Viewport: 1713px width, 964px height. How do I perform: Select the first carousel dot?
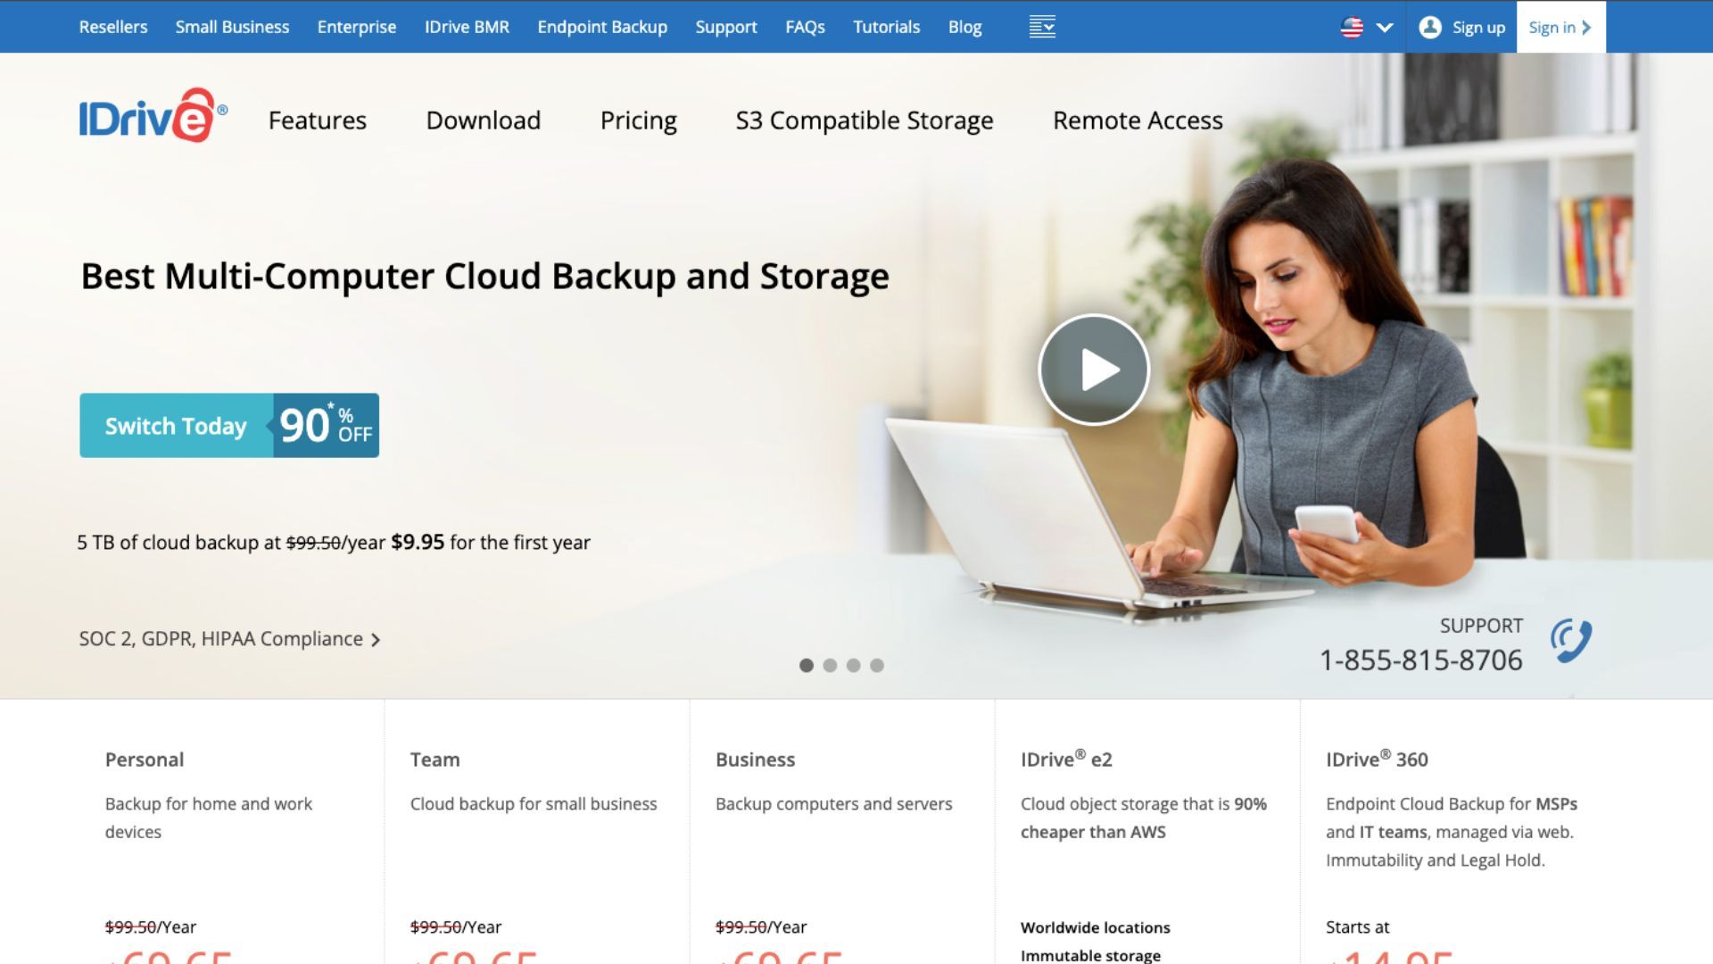point(807,665)
